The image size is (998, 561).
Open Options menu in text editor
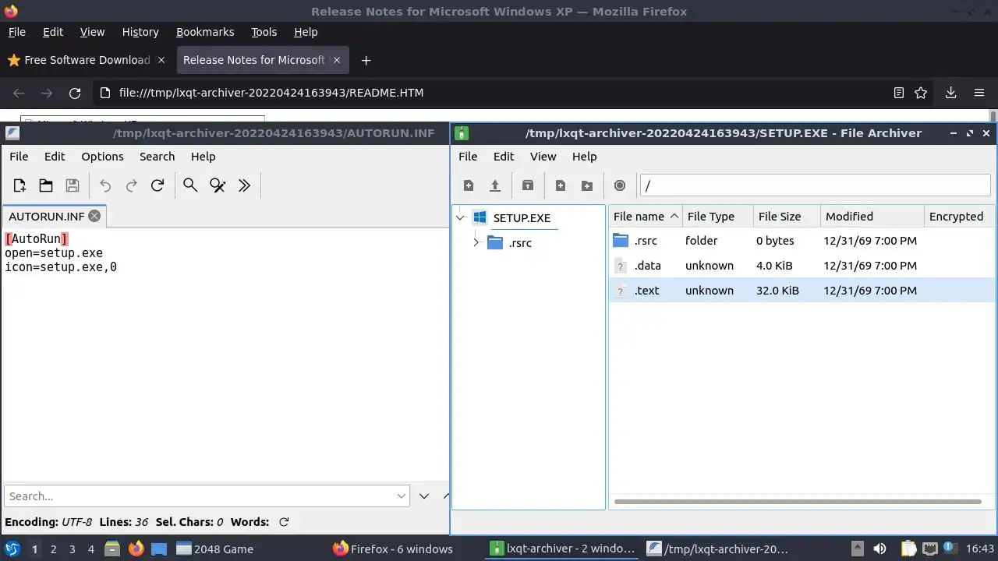(x=102, y=156)
